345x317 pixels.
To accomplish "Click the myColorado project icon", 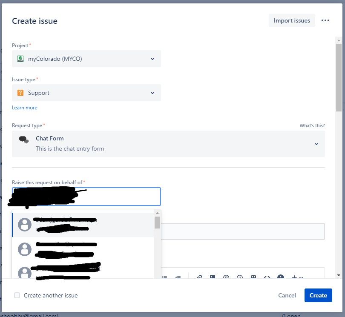I will (x=20, y=59).
